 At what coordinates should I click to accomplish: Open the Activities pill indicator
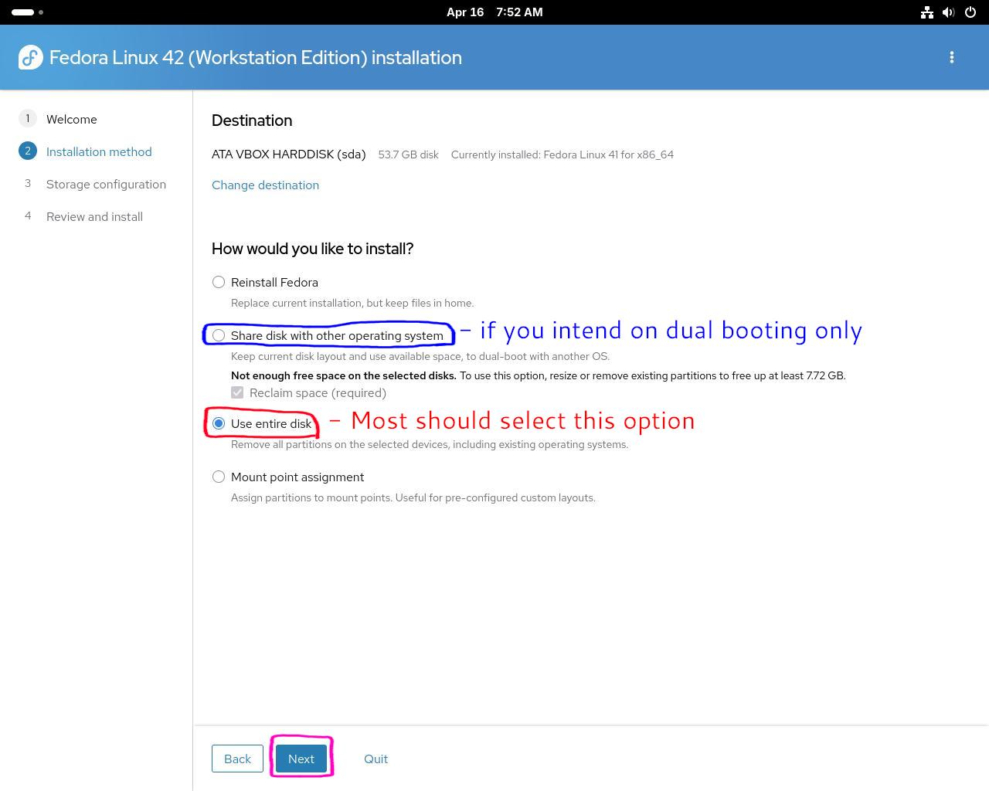[x=28, y=12]
